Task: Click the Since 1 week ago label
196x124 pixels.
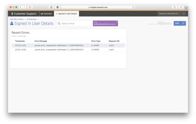Action: [x=19, y=36]
